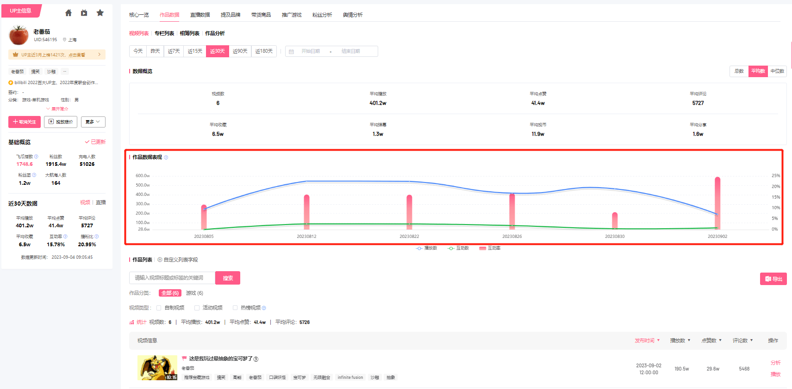Expand the '···' more tags chip
792x389 pixels.
click(65, 72)
